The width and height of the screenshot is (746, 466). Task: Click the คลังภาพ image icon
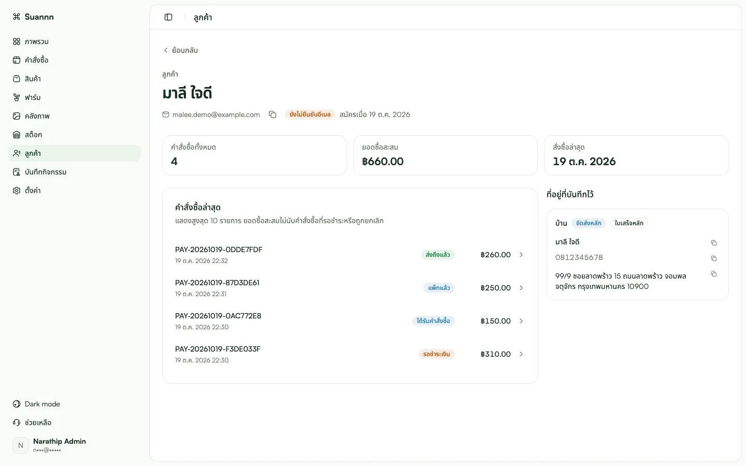pyautogui.click(x=17, y=116)
